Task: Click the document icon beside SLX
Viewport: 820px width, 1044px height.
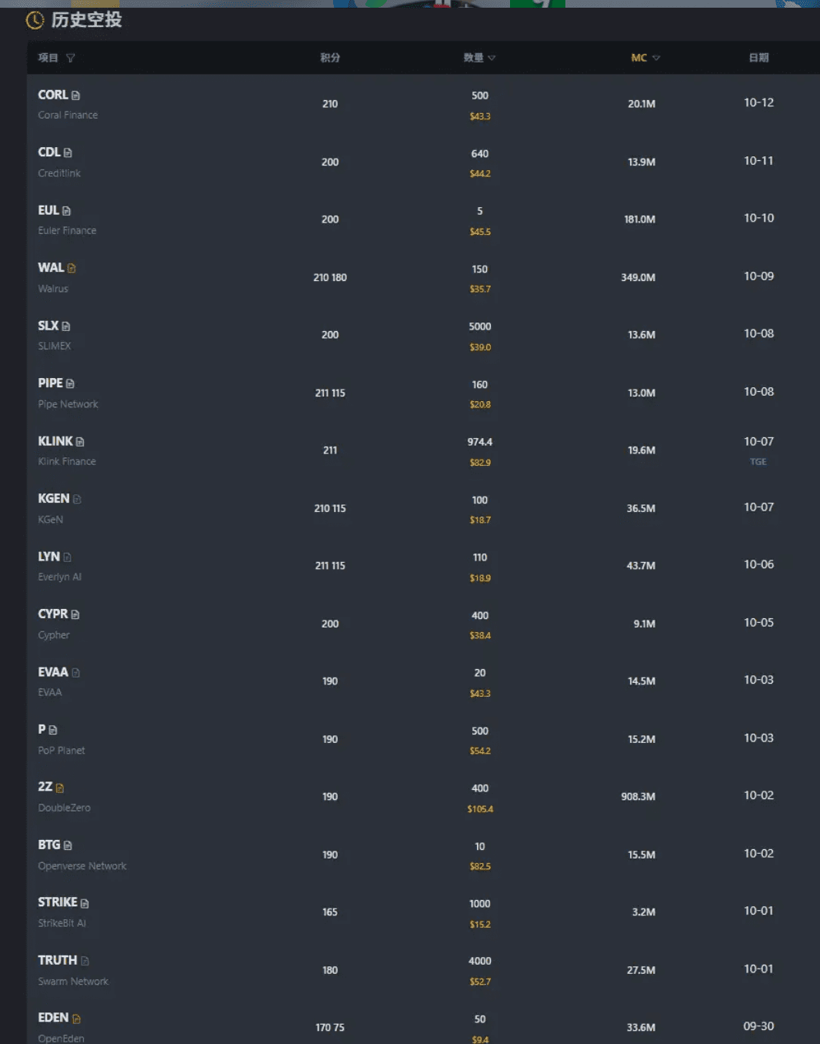Action: (x=65, y=326)
